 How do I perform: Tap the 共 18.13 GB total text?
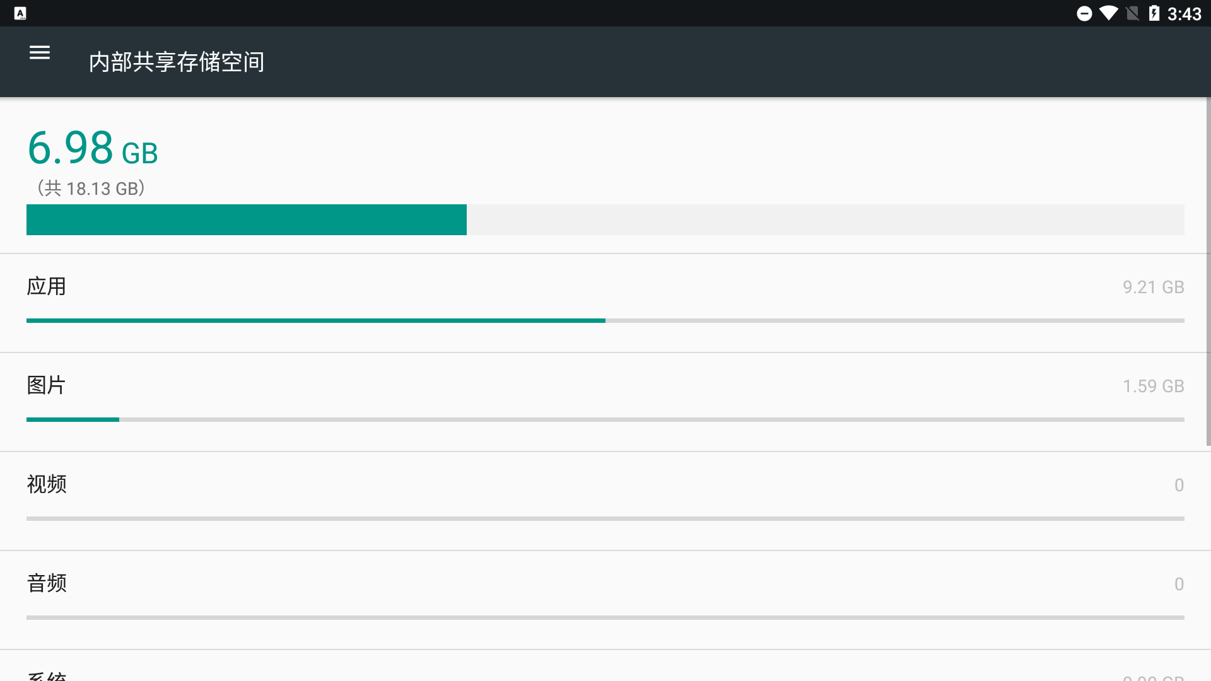tap(91, 189)
